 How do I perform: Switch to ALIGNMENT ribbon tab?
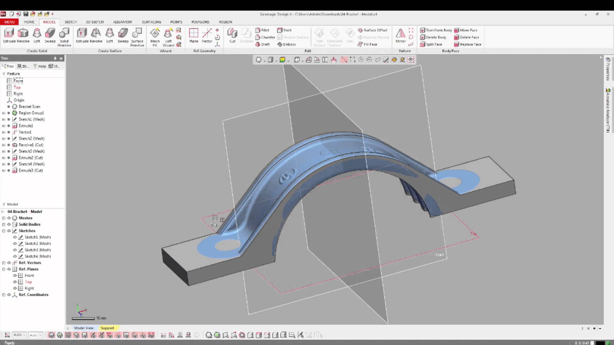[122, 22]
